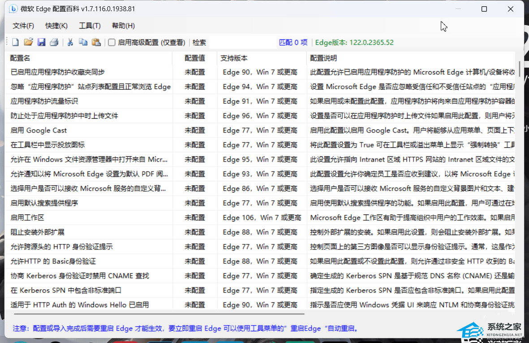Click the Cut scissors icon
The height and width of the screenshot is (343, 529).
(x=70, y=43)
